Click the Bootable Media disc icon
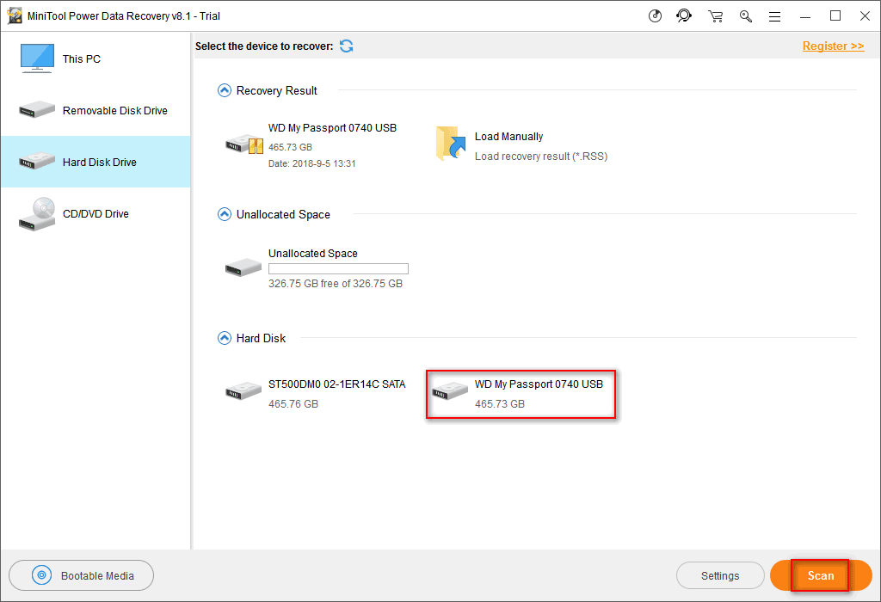 (x=41, y=575)
